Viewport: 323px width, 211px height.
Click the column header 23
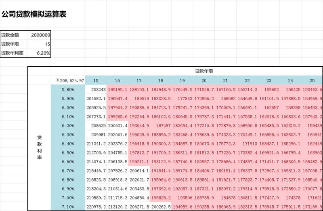coord(269,80)
